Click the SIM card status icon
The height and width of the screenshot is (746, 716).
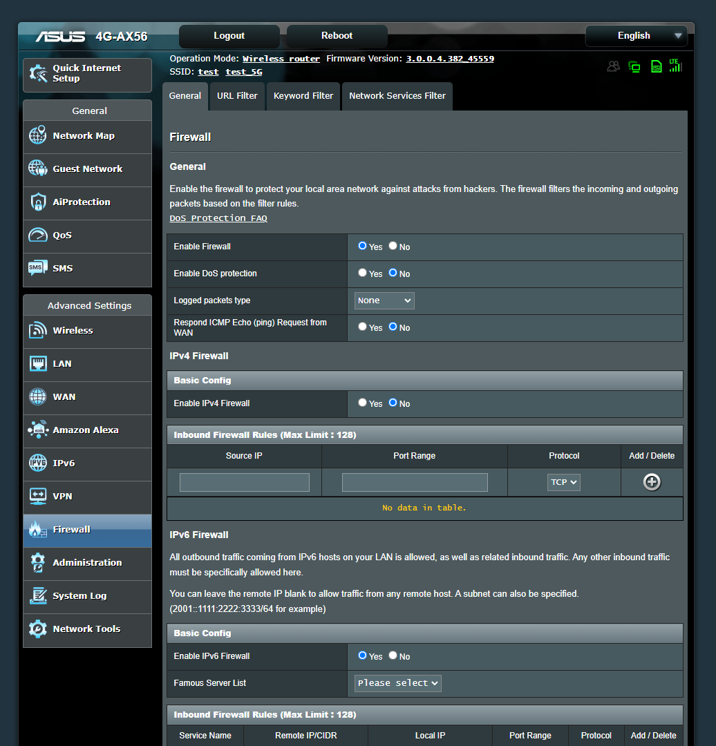click(x=656, y=66)
